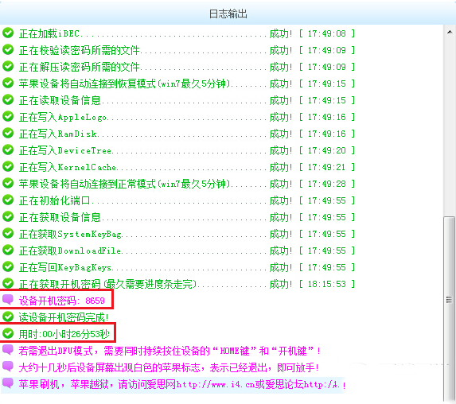This screenshot has width=456, height=404.
Task: Click 成功! on the 正在获取开机密码 row
Action: pyautogui.click(x=281, y=284)
